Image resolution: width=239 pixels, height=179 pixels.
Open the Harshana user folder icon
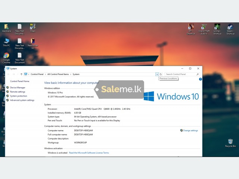(x=6, y=28)
